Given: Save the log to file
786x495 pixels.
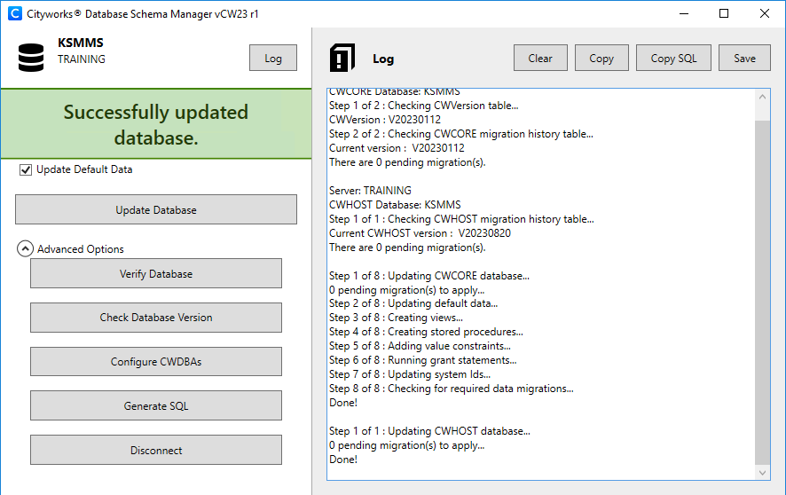Looking at the screenshot, I should pyautogui.click(x=744, y=59).
